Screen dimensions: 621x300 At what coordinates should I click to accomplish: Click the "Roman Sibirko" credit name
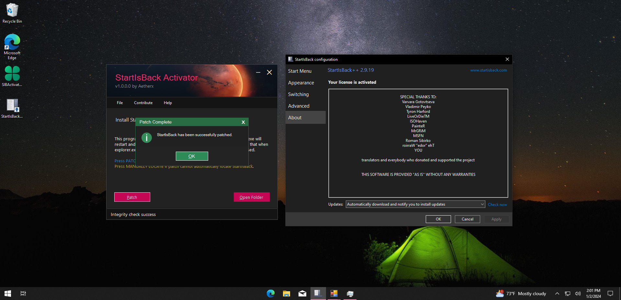pos(418,141)
